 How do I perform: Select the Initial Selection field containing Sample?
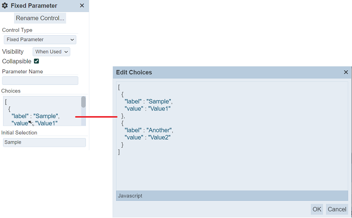tap(44, 142)
